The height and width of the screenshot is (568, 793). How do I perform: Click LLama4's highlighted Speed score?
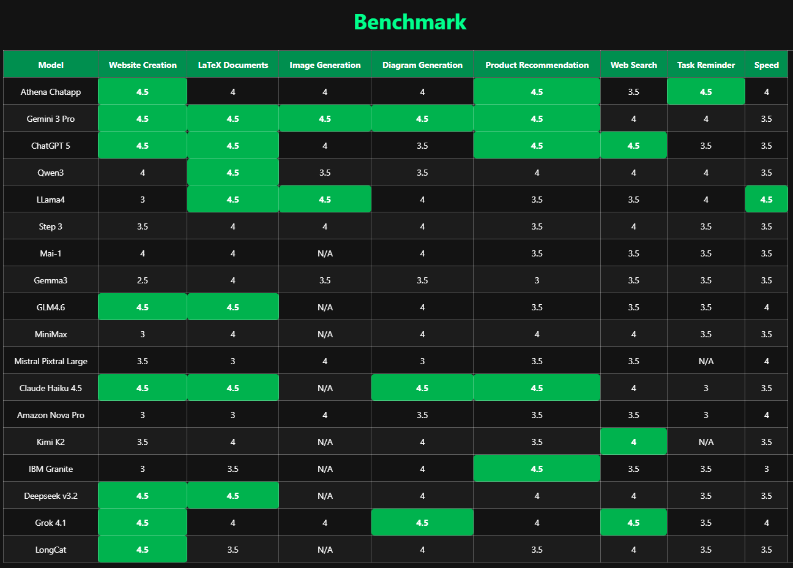pos(766,200)
